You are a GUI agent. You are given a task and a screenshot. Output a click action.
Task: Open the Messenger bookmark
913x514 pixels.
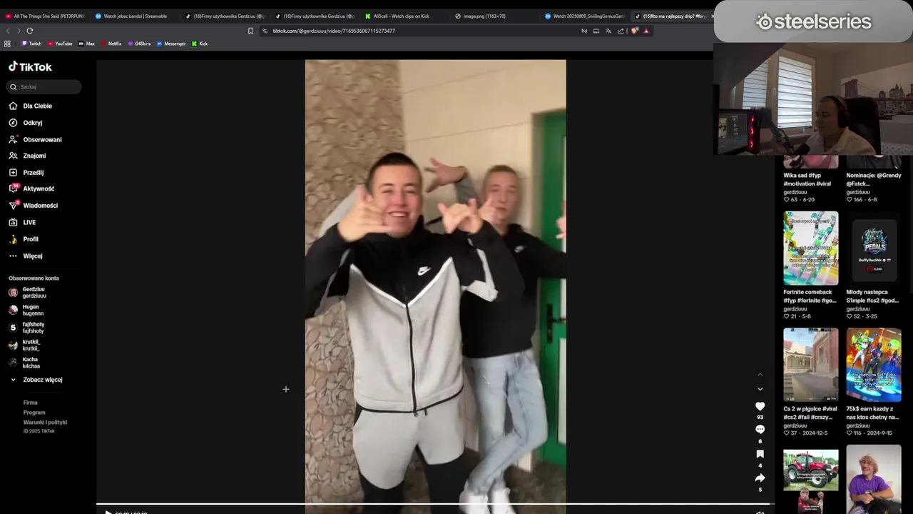click(x=171, y=44)
